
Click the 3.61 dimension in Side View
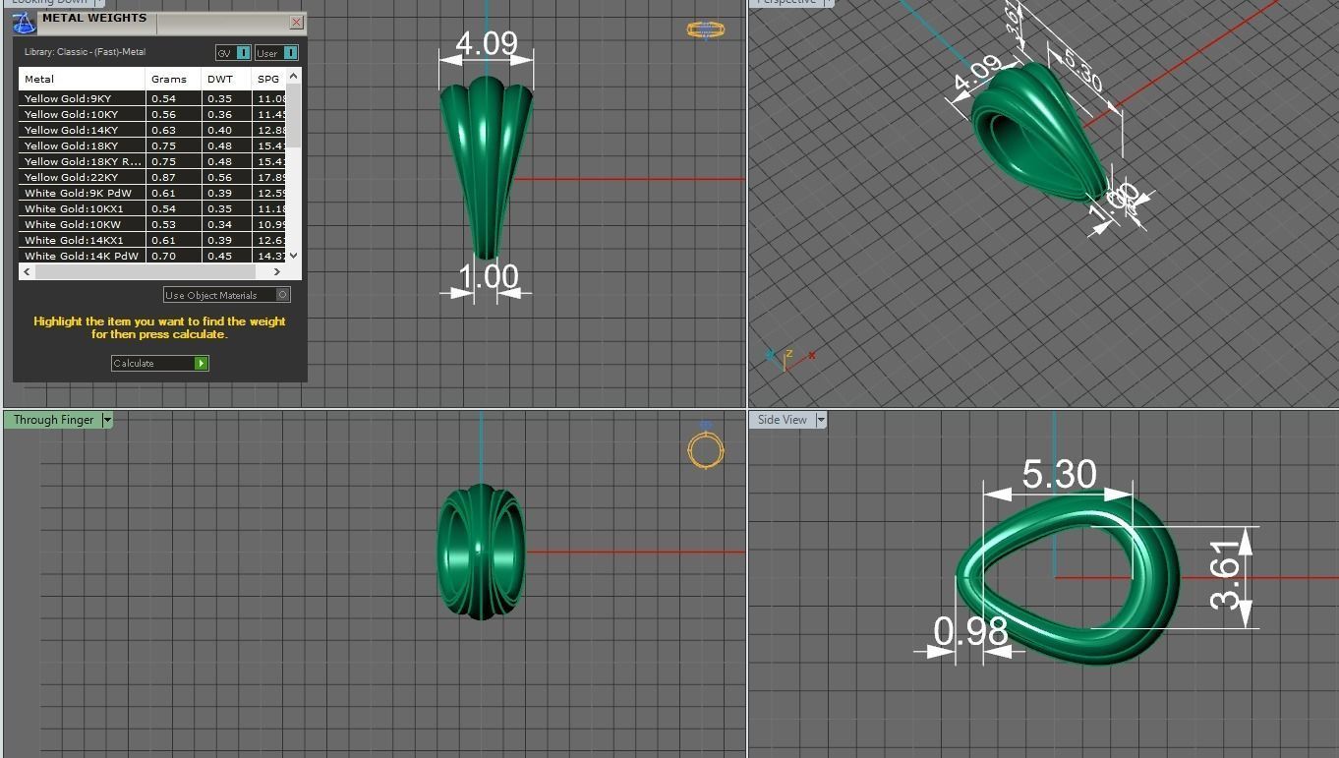(x=1225, y=575)
